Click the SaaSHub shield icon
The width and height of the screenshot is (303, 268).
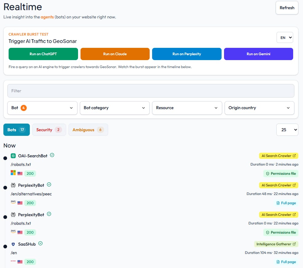(x=13, y=244)
